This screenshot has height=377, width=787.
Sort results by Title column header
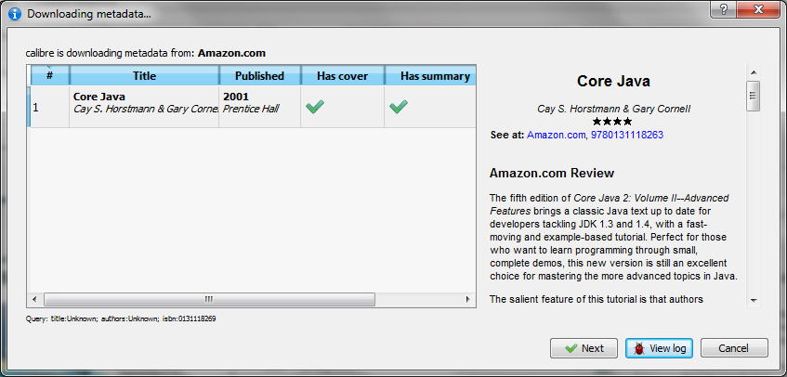(x=144, y=76)
